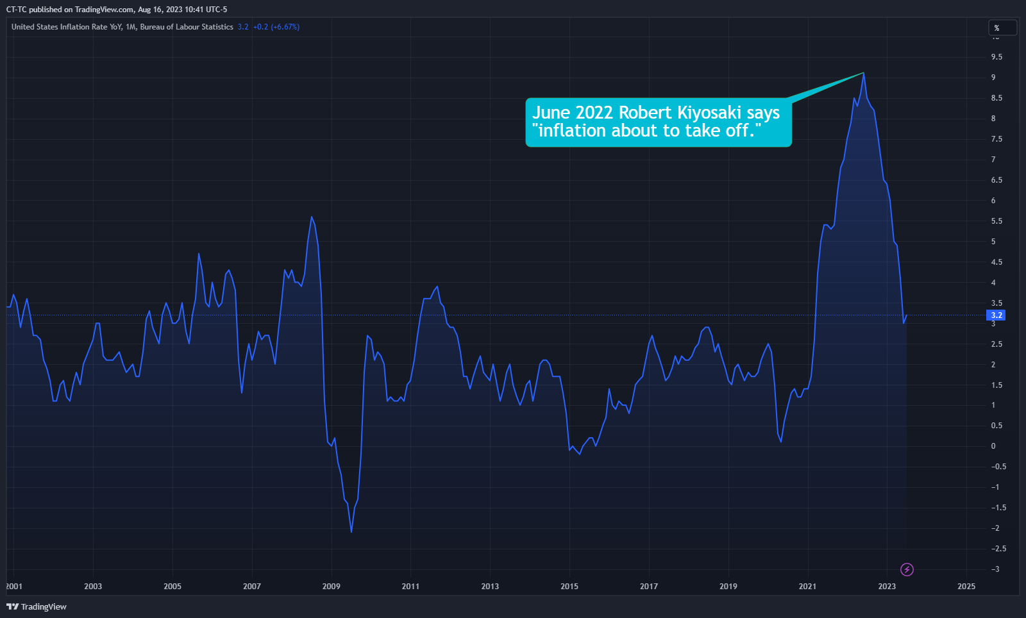Click the 9 level on the price axis
Image resolution: width=1026 pixels, height=618 pixels.
[993, 78]
